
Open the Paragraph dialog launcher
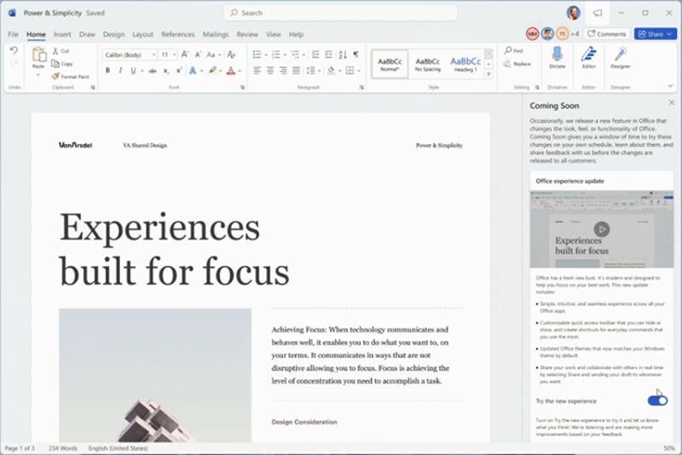361,88
